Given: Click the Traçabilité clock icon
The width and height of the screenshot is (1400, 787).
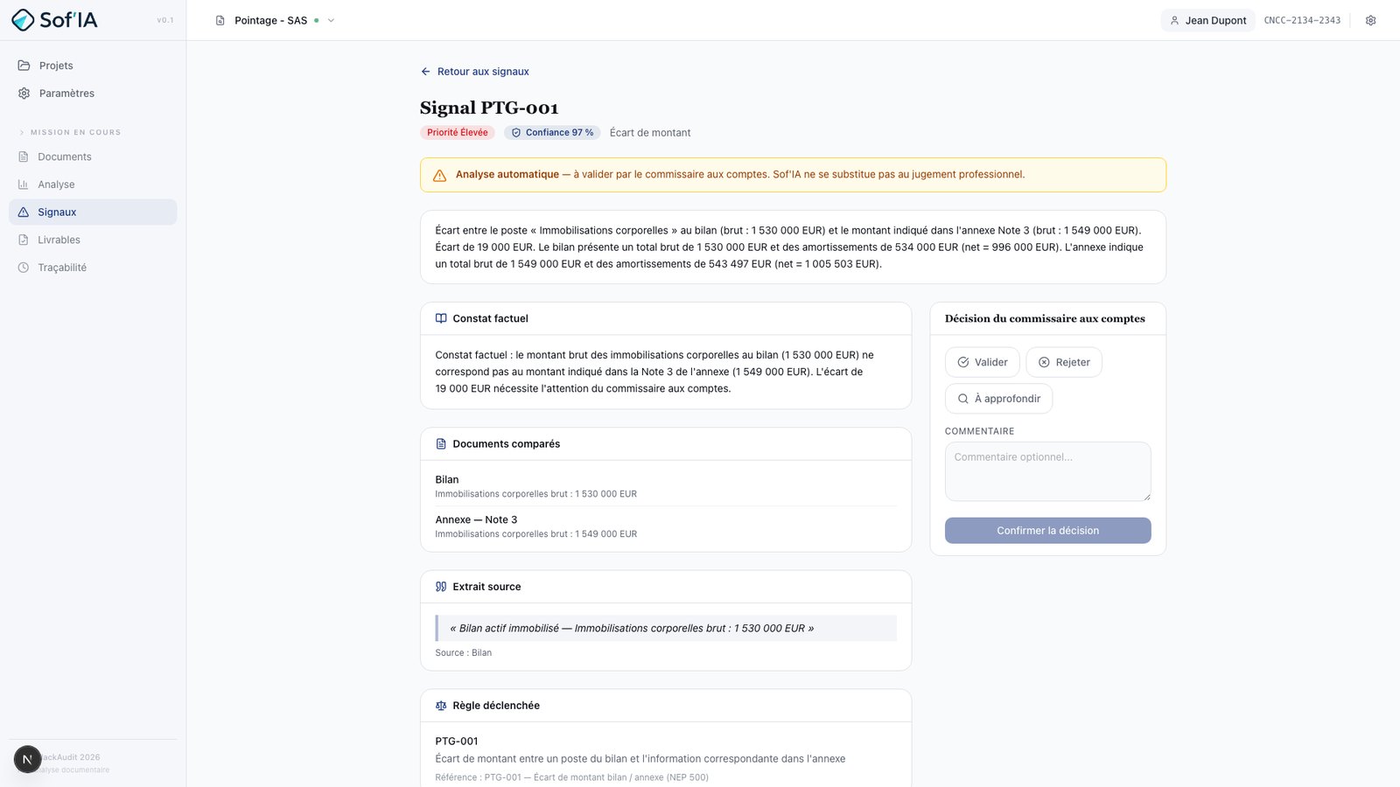Looking at the screenshot, I should tap(24, 268).
